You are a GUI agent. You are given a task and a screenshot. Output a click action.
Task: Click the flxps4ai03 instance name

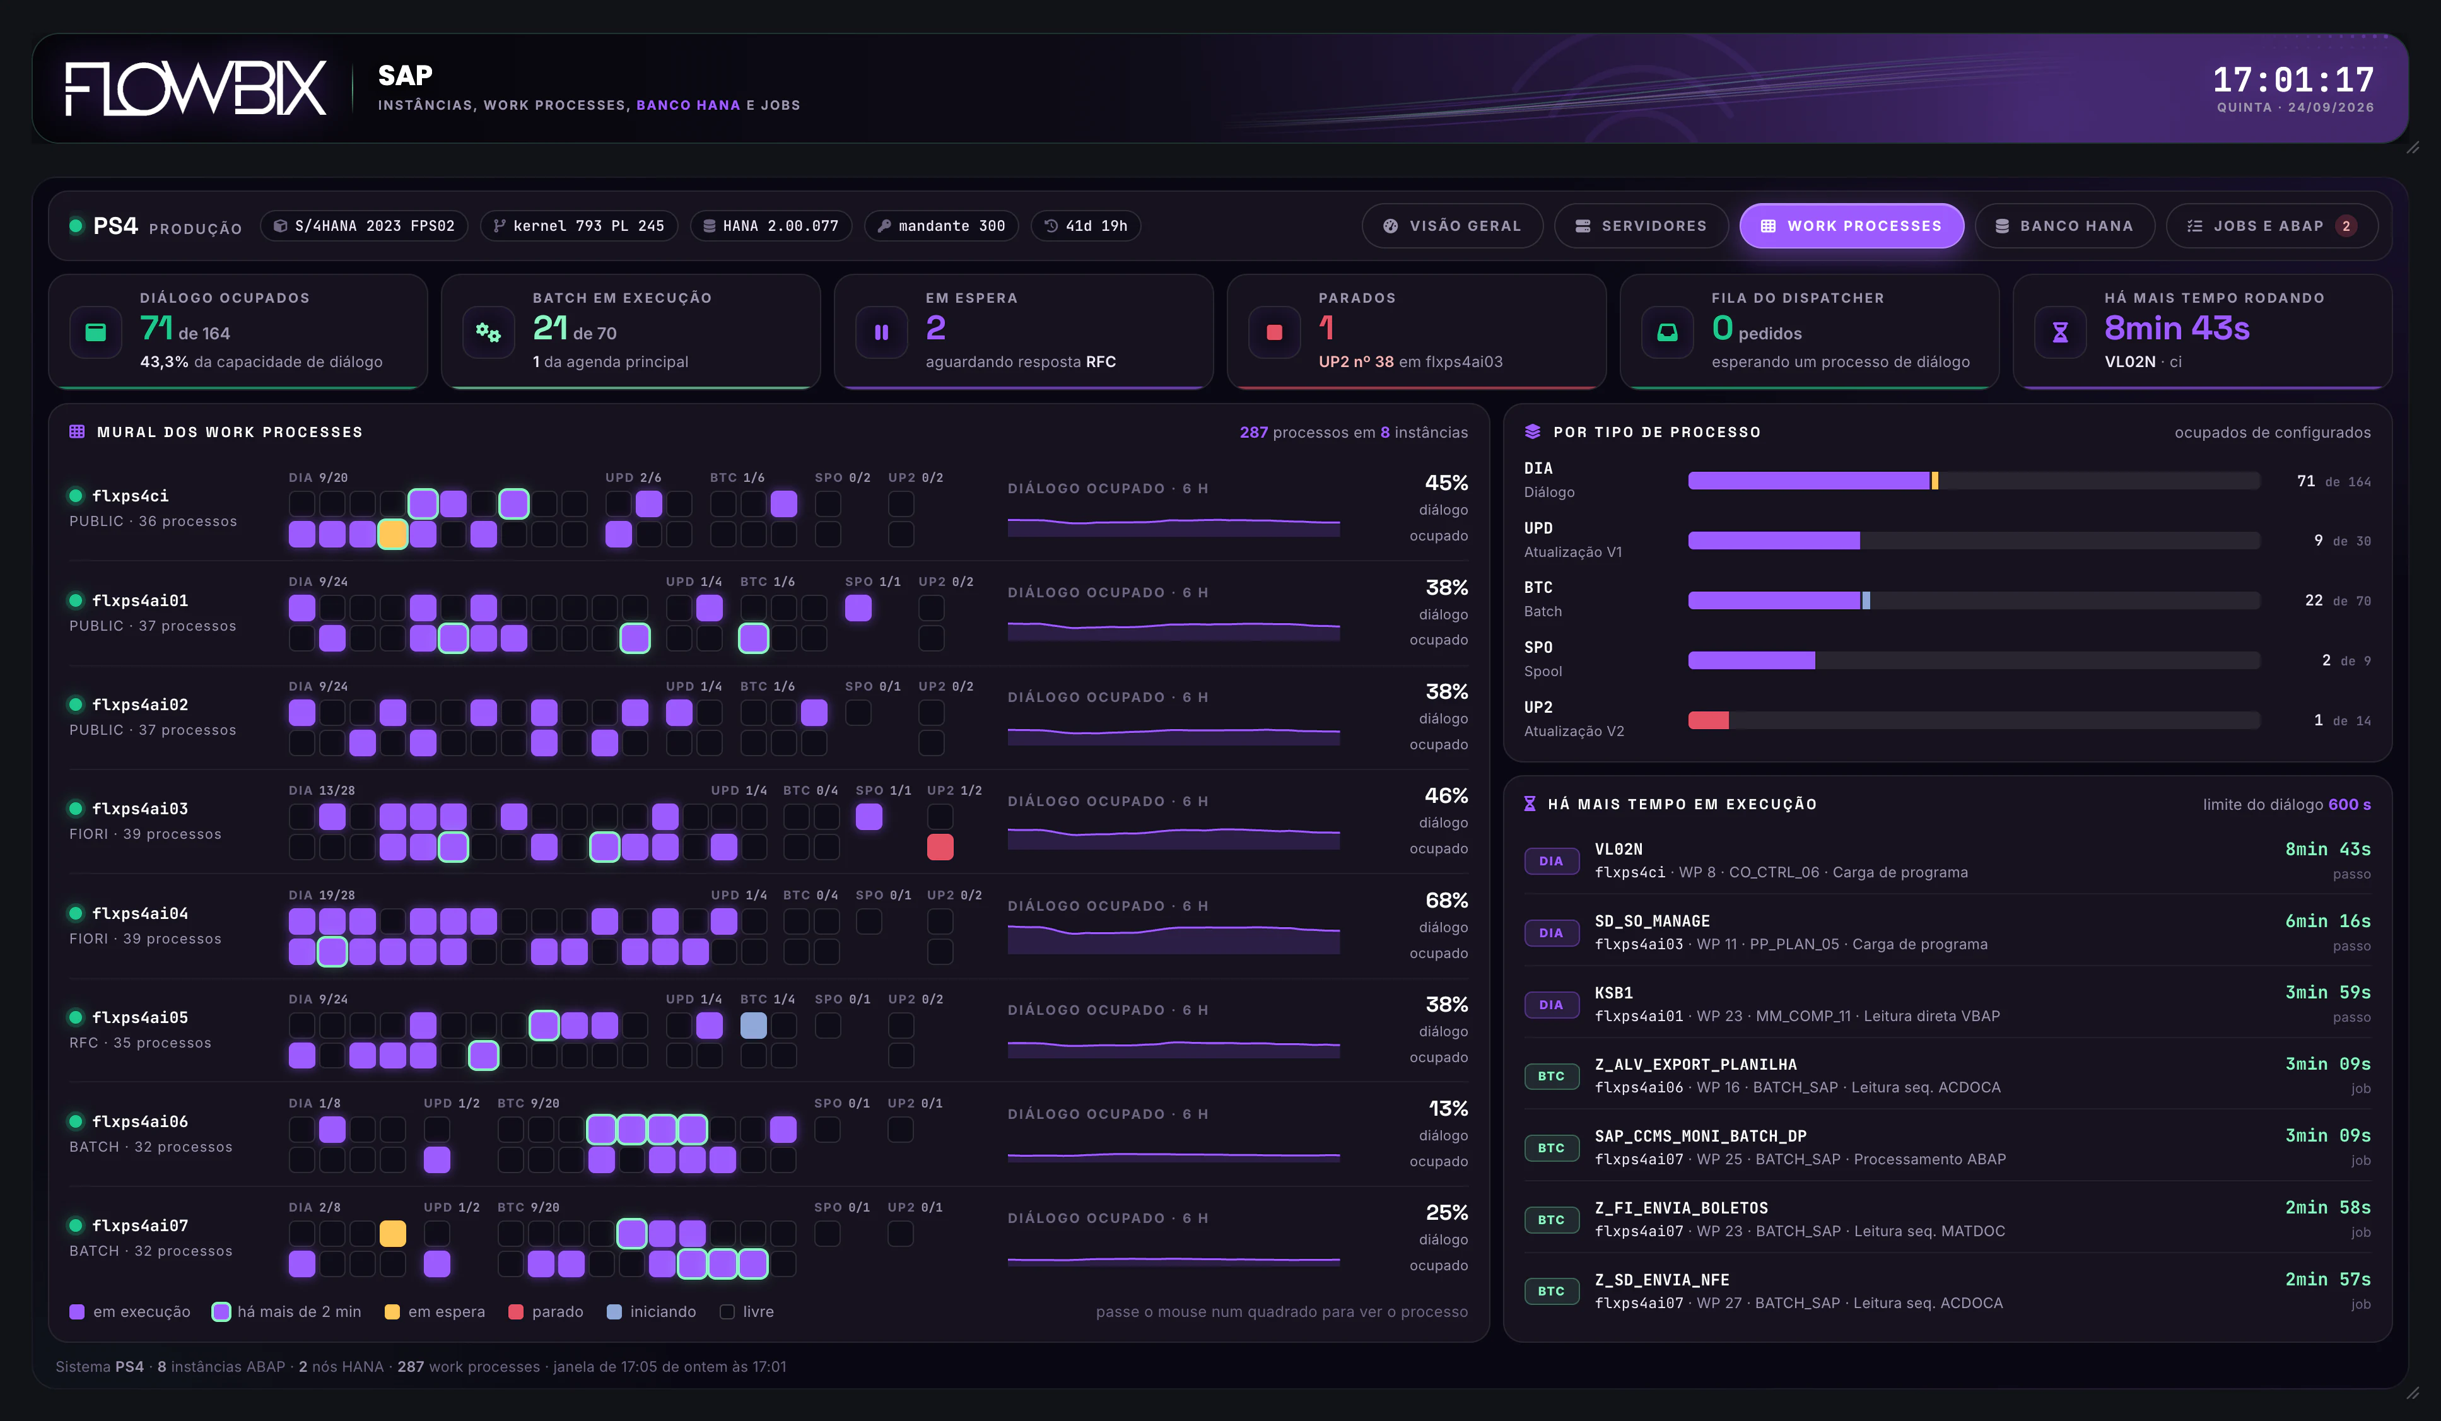[x=141, y=809]
